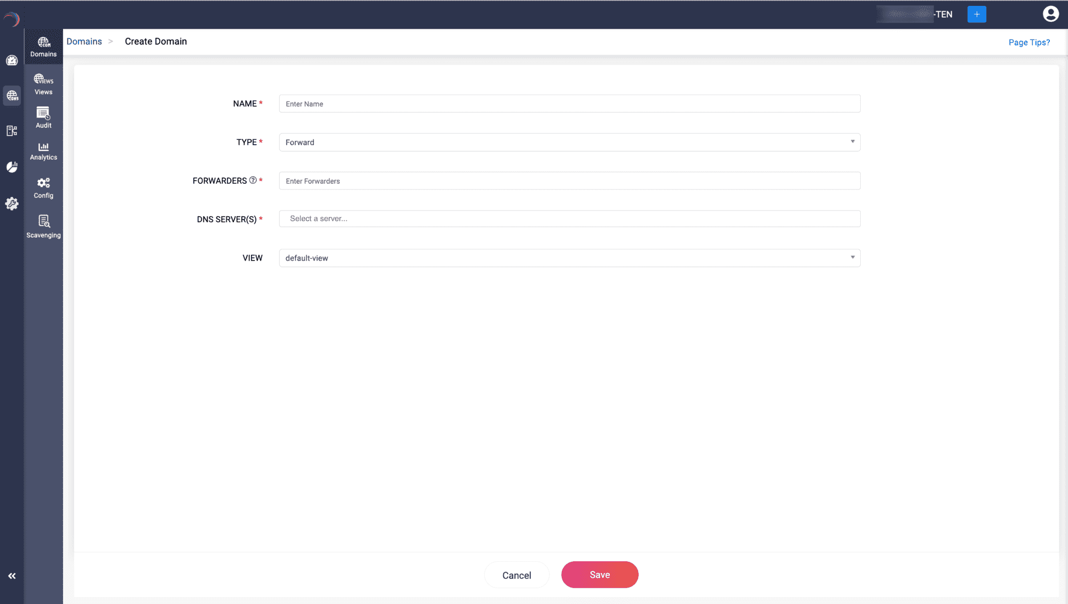
Task: Click the user profile avatar icon
Action: [1050, 14]
